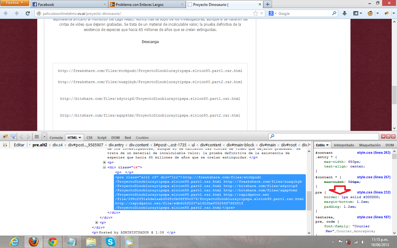
Task: Minimize Firebug panel button
Action: pyautogui.click(x=383, y=136)
